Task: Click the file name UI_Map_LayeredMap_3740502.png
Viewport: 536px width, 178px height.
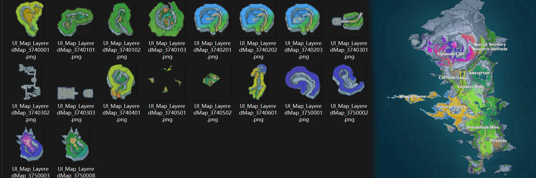Action: pyautogui.click(x=212, y=113)
